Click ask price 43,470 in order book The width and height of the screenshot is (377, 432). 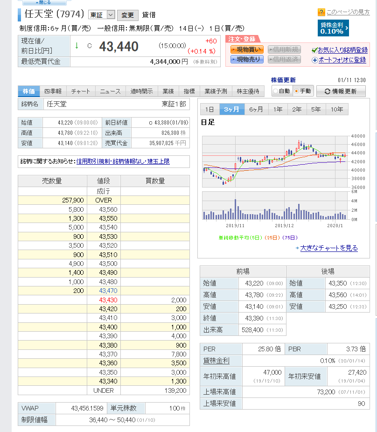pyautogui.click(x=108, y=291)
